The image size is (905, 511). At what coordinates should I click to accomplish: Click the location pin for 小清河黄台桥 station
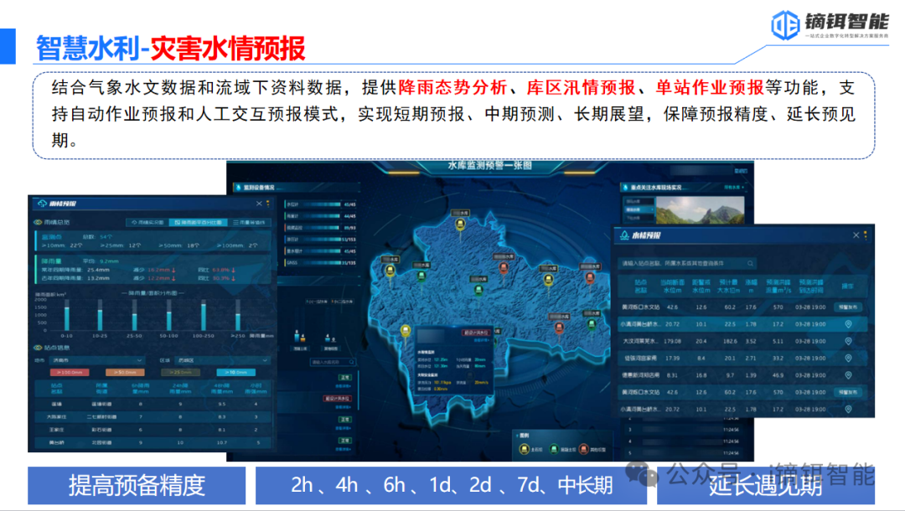tap(848, 324)
